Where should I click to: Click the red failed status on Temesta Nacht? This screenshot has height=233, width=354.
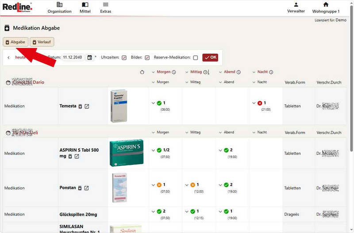pyautogui.click(x=260, y=103)
